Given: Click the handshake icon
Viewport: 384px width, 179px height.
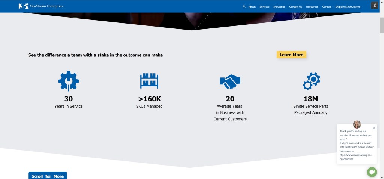Looking at the screenshot, I should 230,81.
